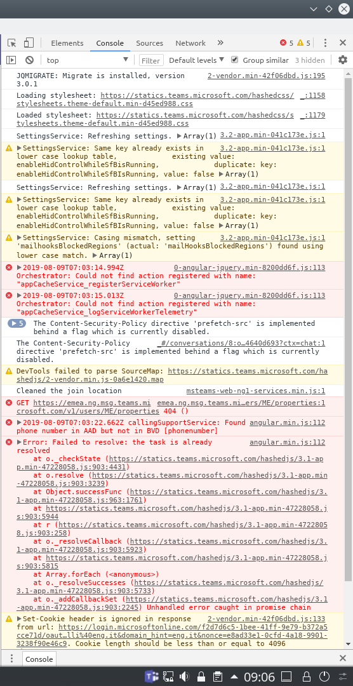The height and width of the screenshot is (686, 353).
Task: Expand the 'Failed to resolve' error
Action: tap(19, 442)
